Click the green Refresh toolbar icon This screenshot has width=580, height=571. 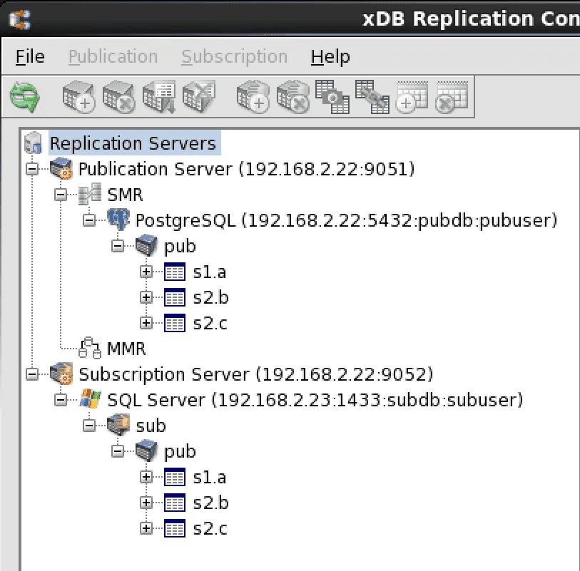tap(24, 97)
